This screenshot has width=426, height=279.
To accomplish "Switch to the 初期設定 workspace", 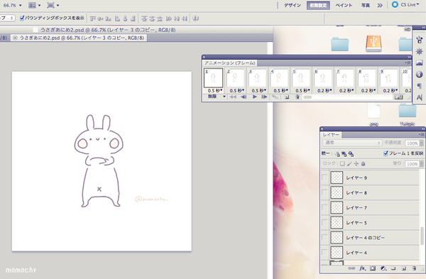I will tap(318, 5).
